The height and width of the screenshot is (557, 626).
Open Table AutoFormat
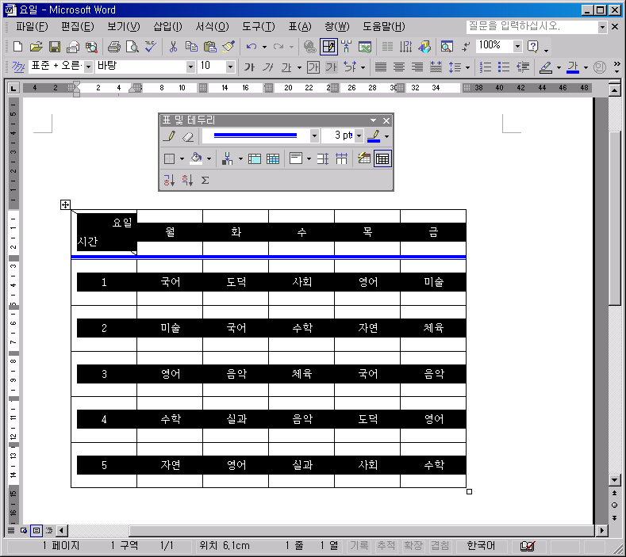point(363,159)
